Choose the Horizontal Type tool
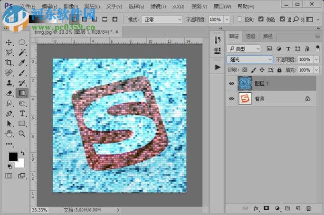The width and height of the screenshot is (324, 215). tap(22, 113)
